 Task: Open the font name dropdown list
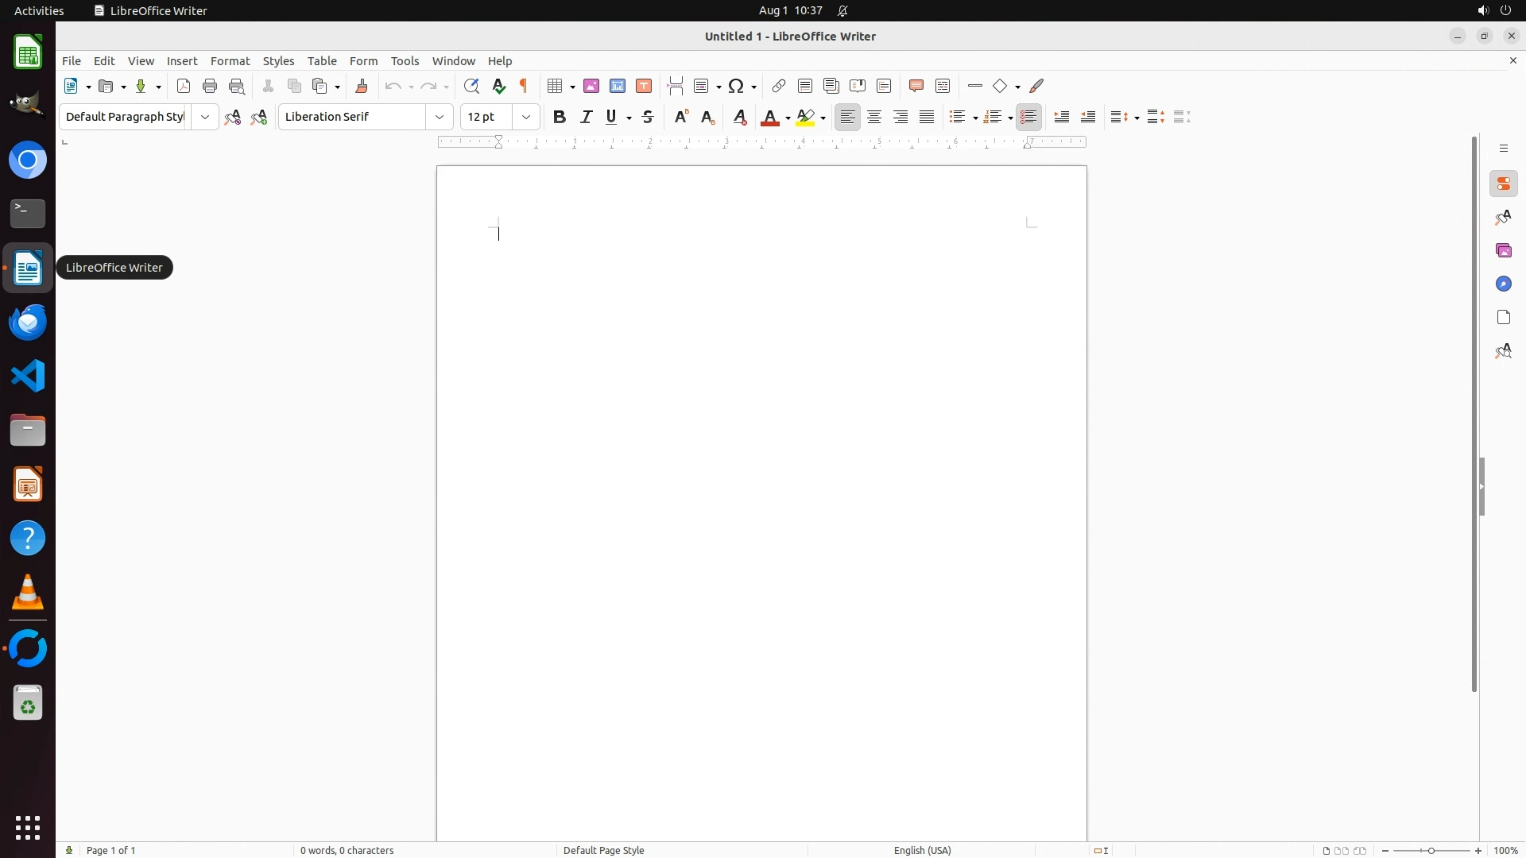tap(440, 118)
